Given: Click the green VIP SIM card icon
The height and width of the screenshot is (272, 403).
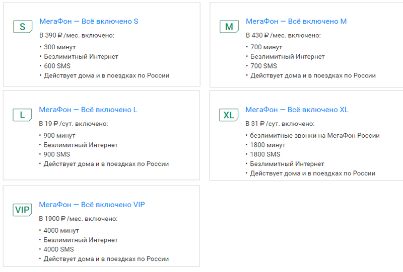Looking at the screenshot, I should [x=22, y=210].
